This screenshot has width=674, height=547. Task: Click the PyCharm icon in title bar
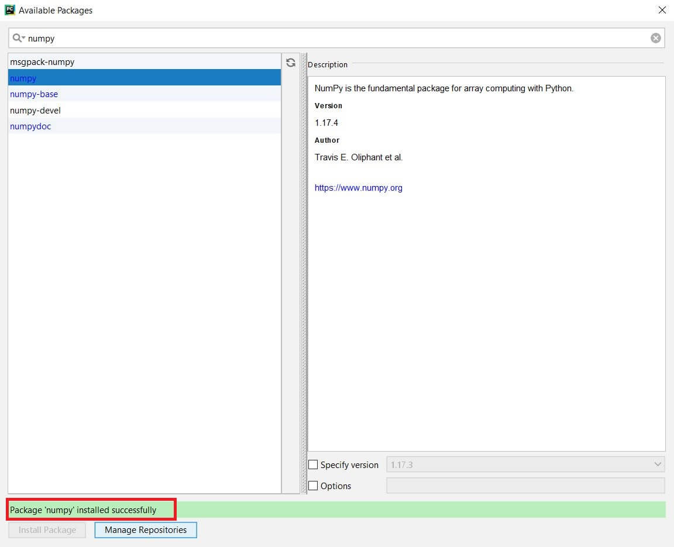pyautogui.click(x=9, y=10)
